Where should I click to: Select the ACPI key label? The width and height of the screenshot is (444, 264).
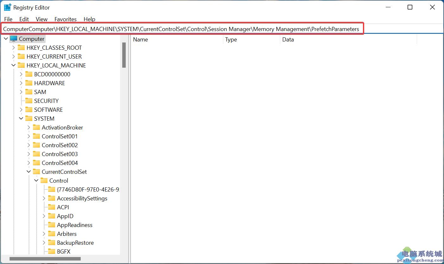coord(63,207)
